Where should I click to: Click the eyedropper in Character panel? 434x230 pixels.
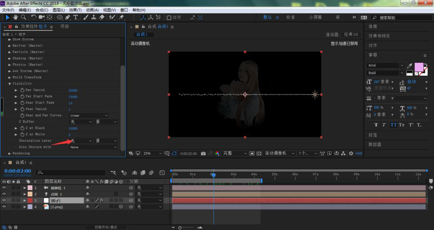pyautogui.click(x=409, y=66)
